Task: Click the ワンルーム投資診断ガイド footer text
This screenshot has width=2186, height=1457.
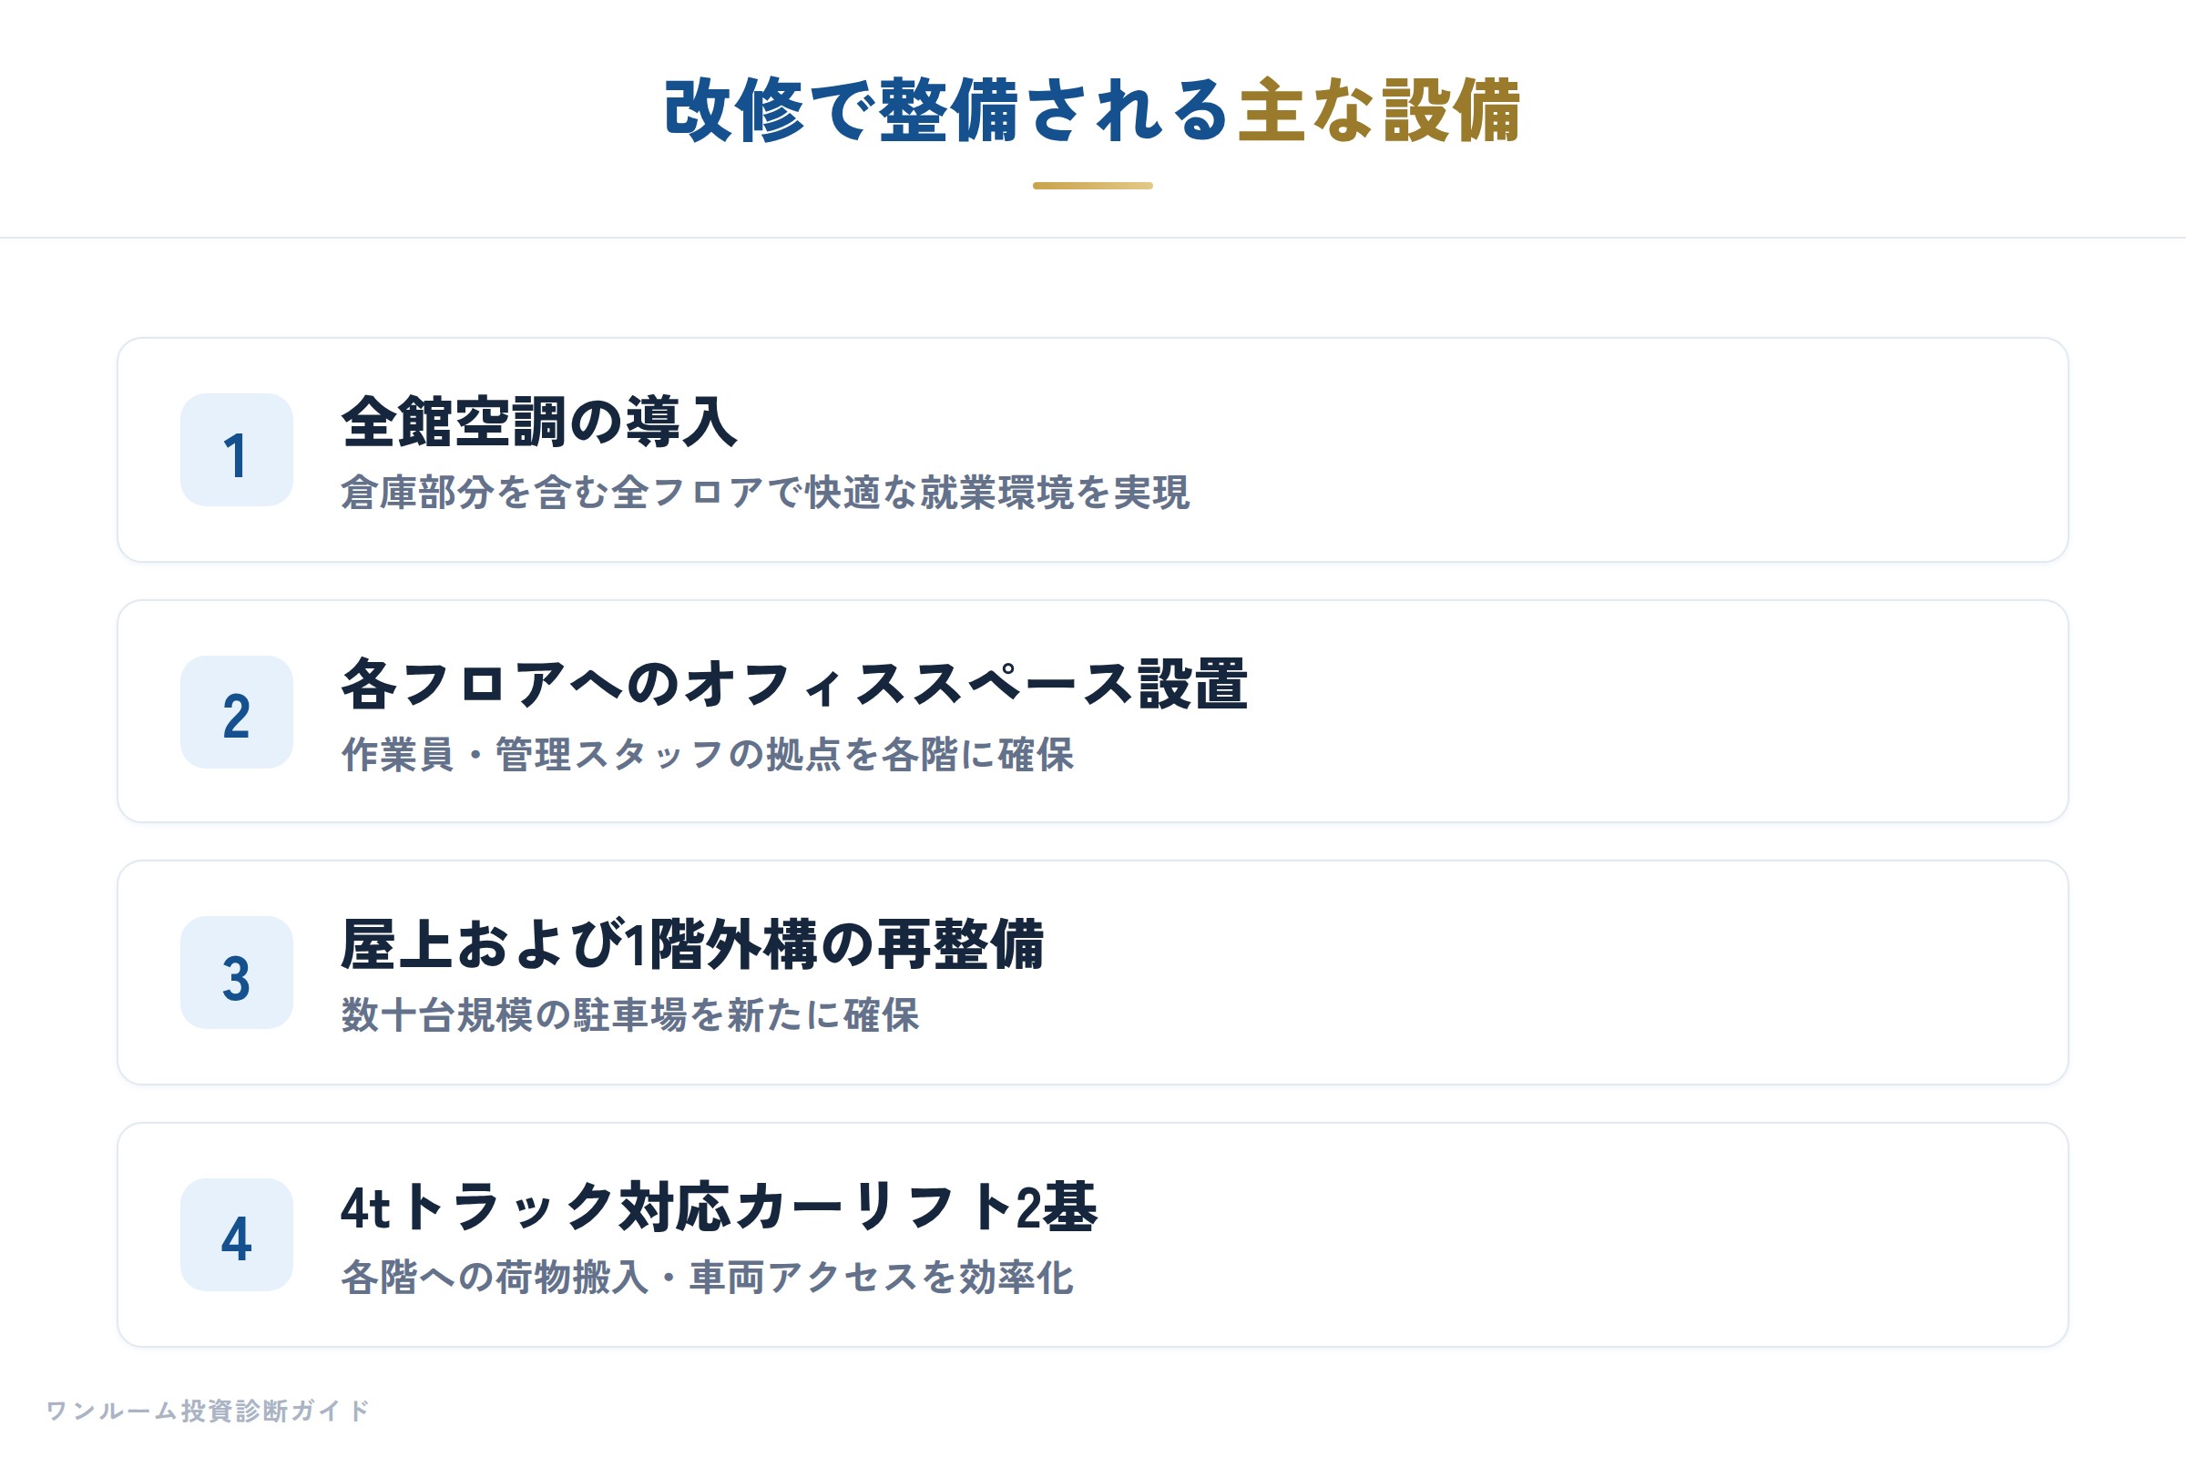Action: pos(209,1411)
